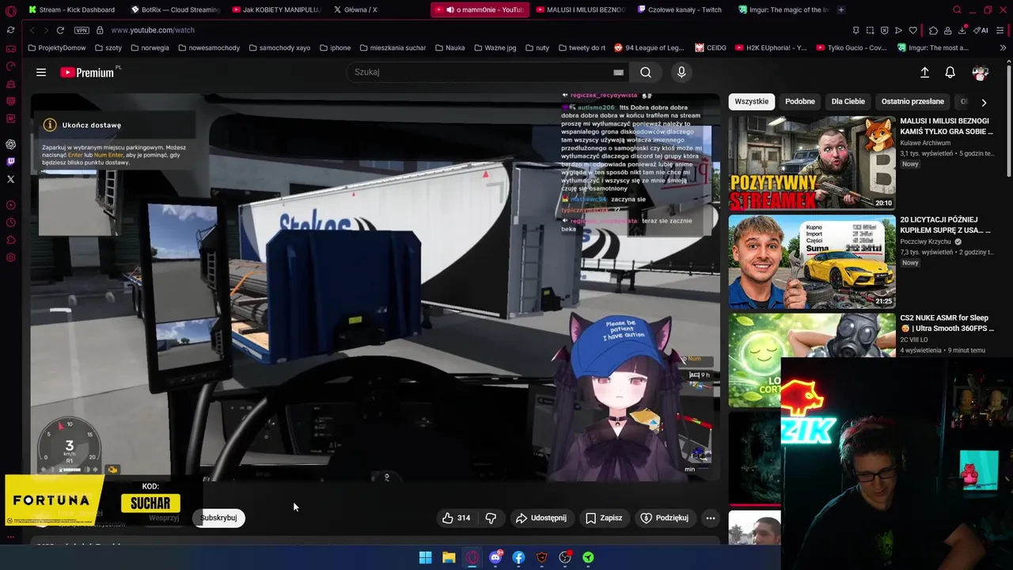Switch to the Główna / X tab
The width and height of the screenshot is (1013, 570).
355,9
